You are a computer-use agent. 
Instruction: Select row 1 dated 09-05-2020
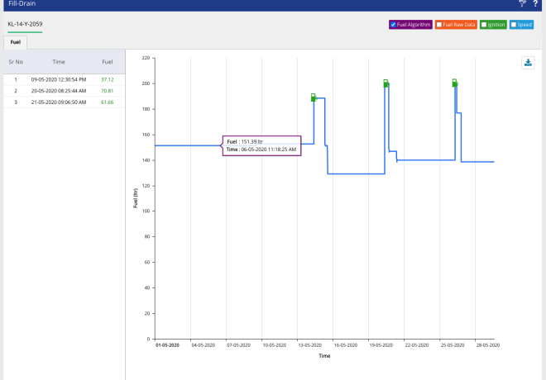[59, 79]
